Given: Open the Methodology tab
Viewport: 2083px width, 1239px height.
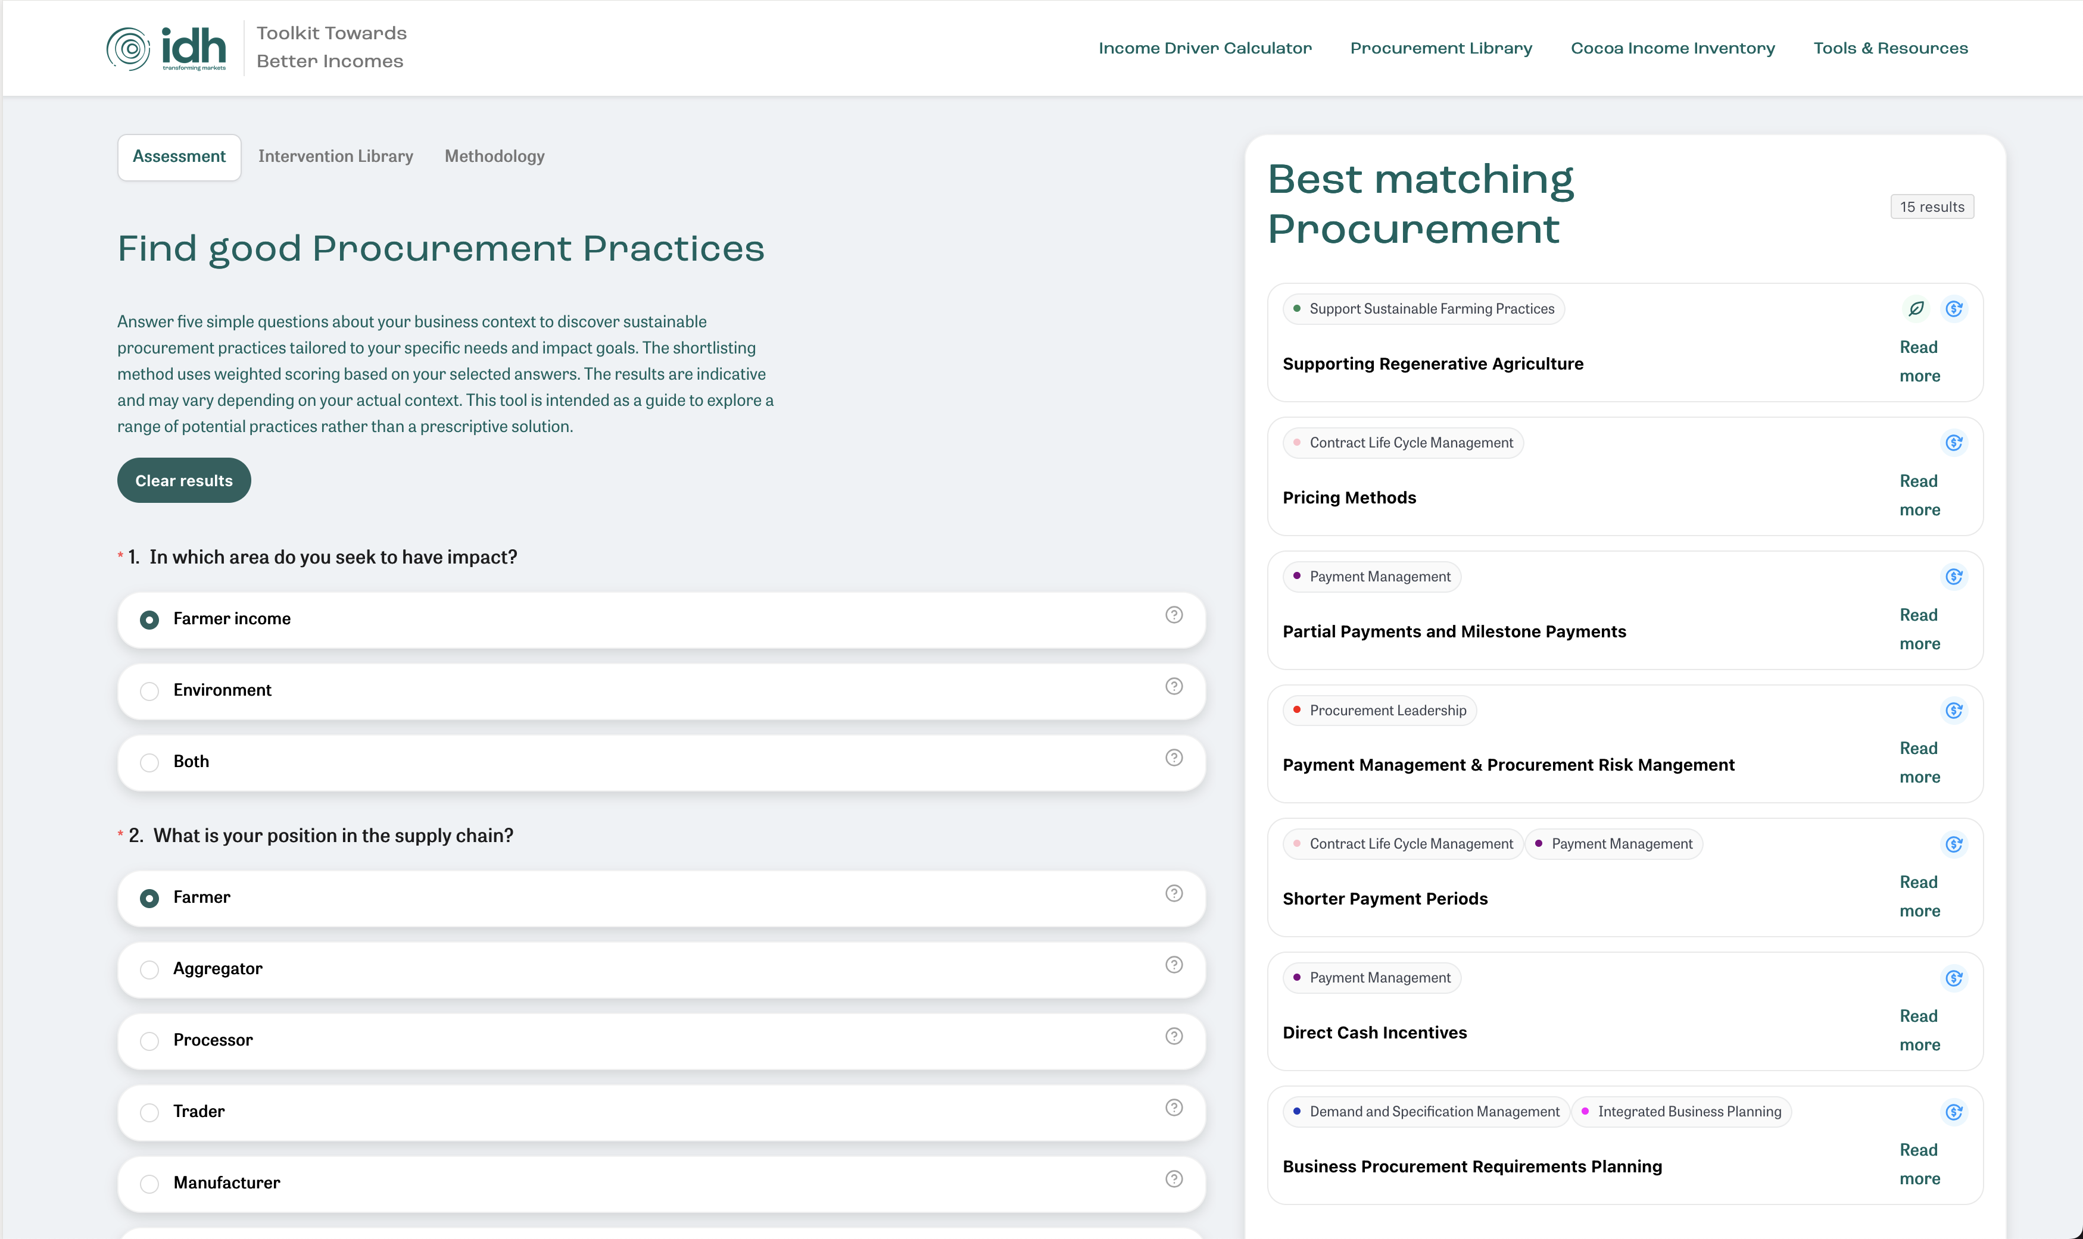Looking at the screenshot, I should [494, 156].
